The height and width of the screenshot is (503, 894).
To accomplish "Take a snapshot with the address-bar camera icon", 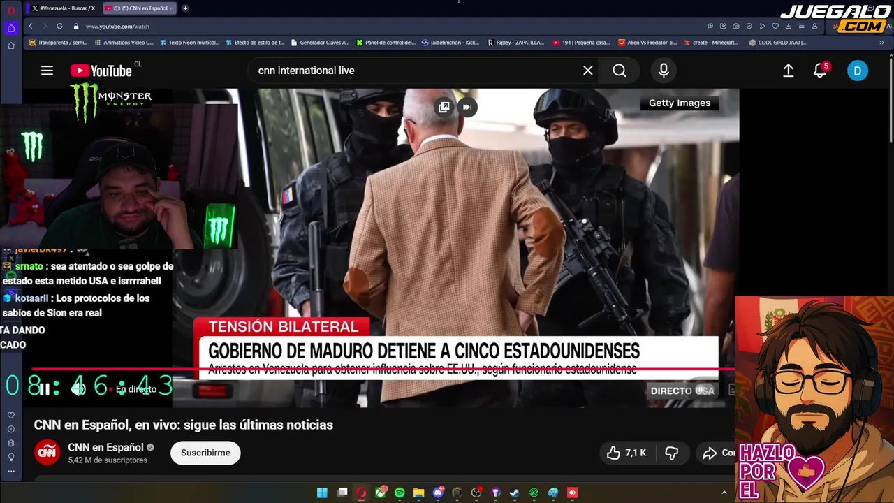I will coord(736,26).
